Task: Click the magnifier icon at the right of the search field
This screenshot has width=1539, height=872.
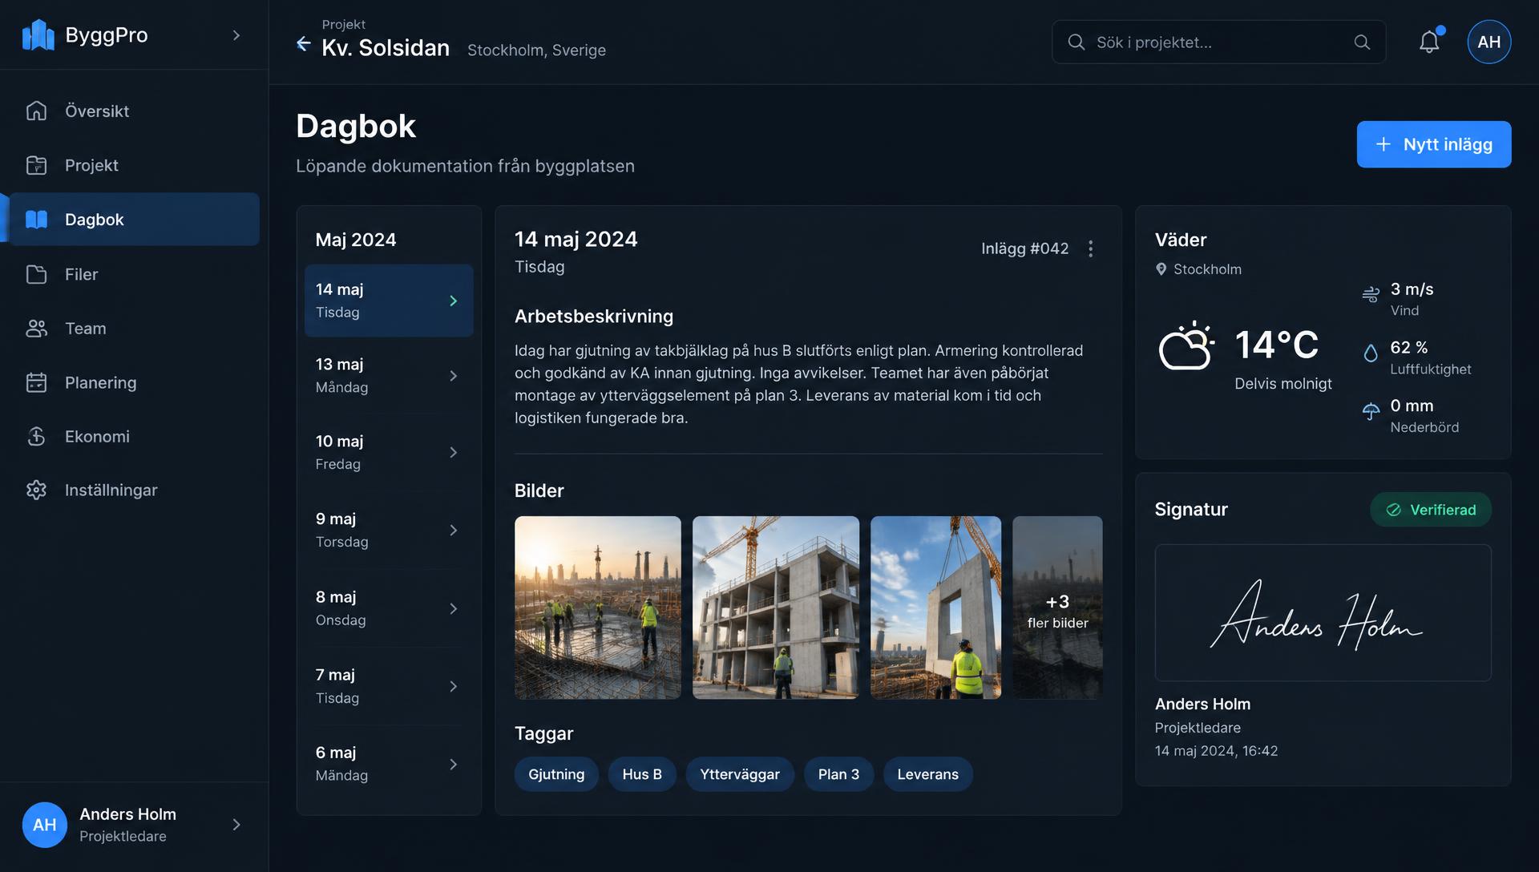Action: 1362,42
